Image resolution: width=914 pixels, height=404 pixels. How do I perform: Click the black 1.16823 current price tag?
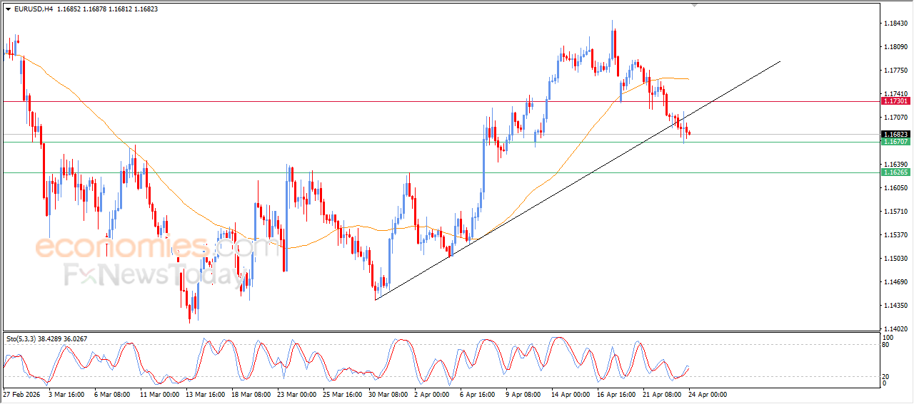pyautogui.click(x=895, y=134)
